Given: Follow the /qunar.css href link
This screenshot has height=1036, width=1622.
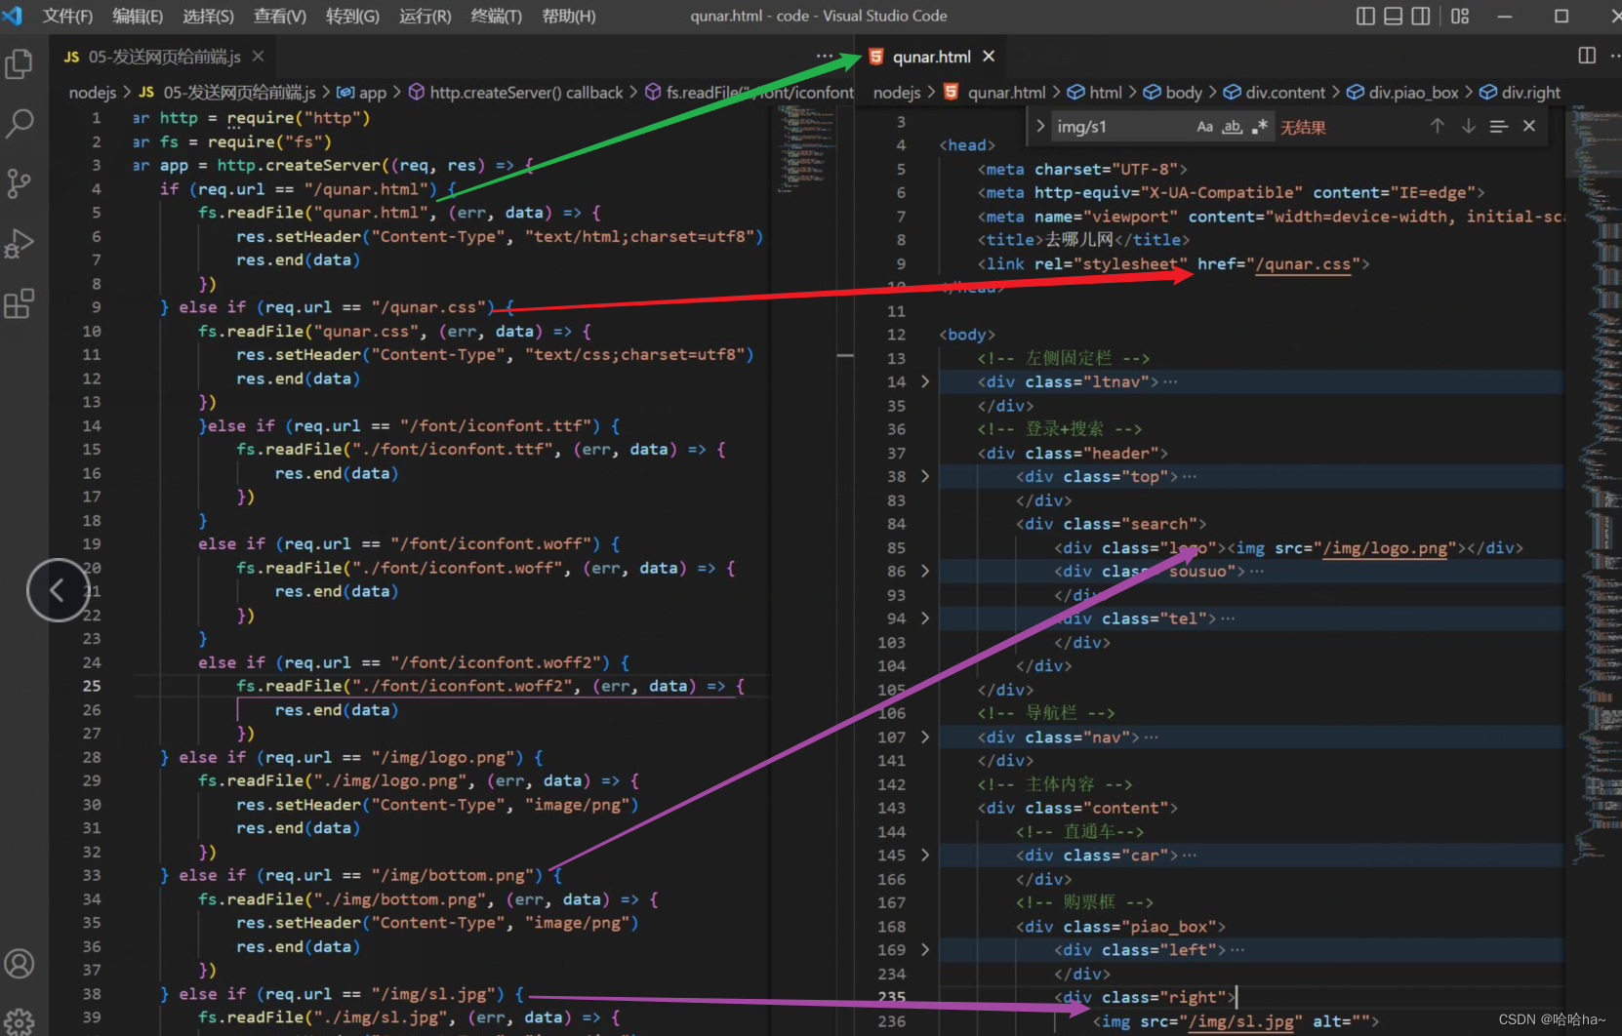Looking at the screenshot, I should (x=1303, y=263).
